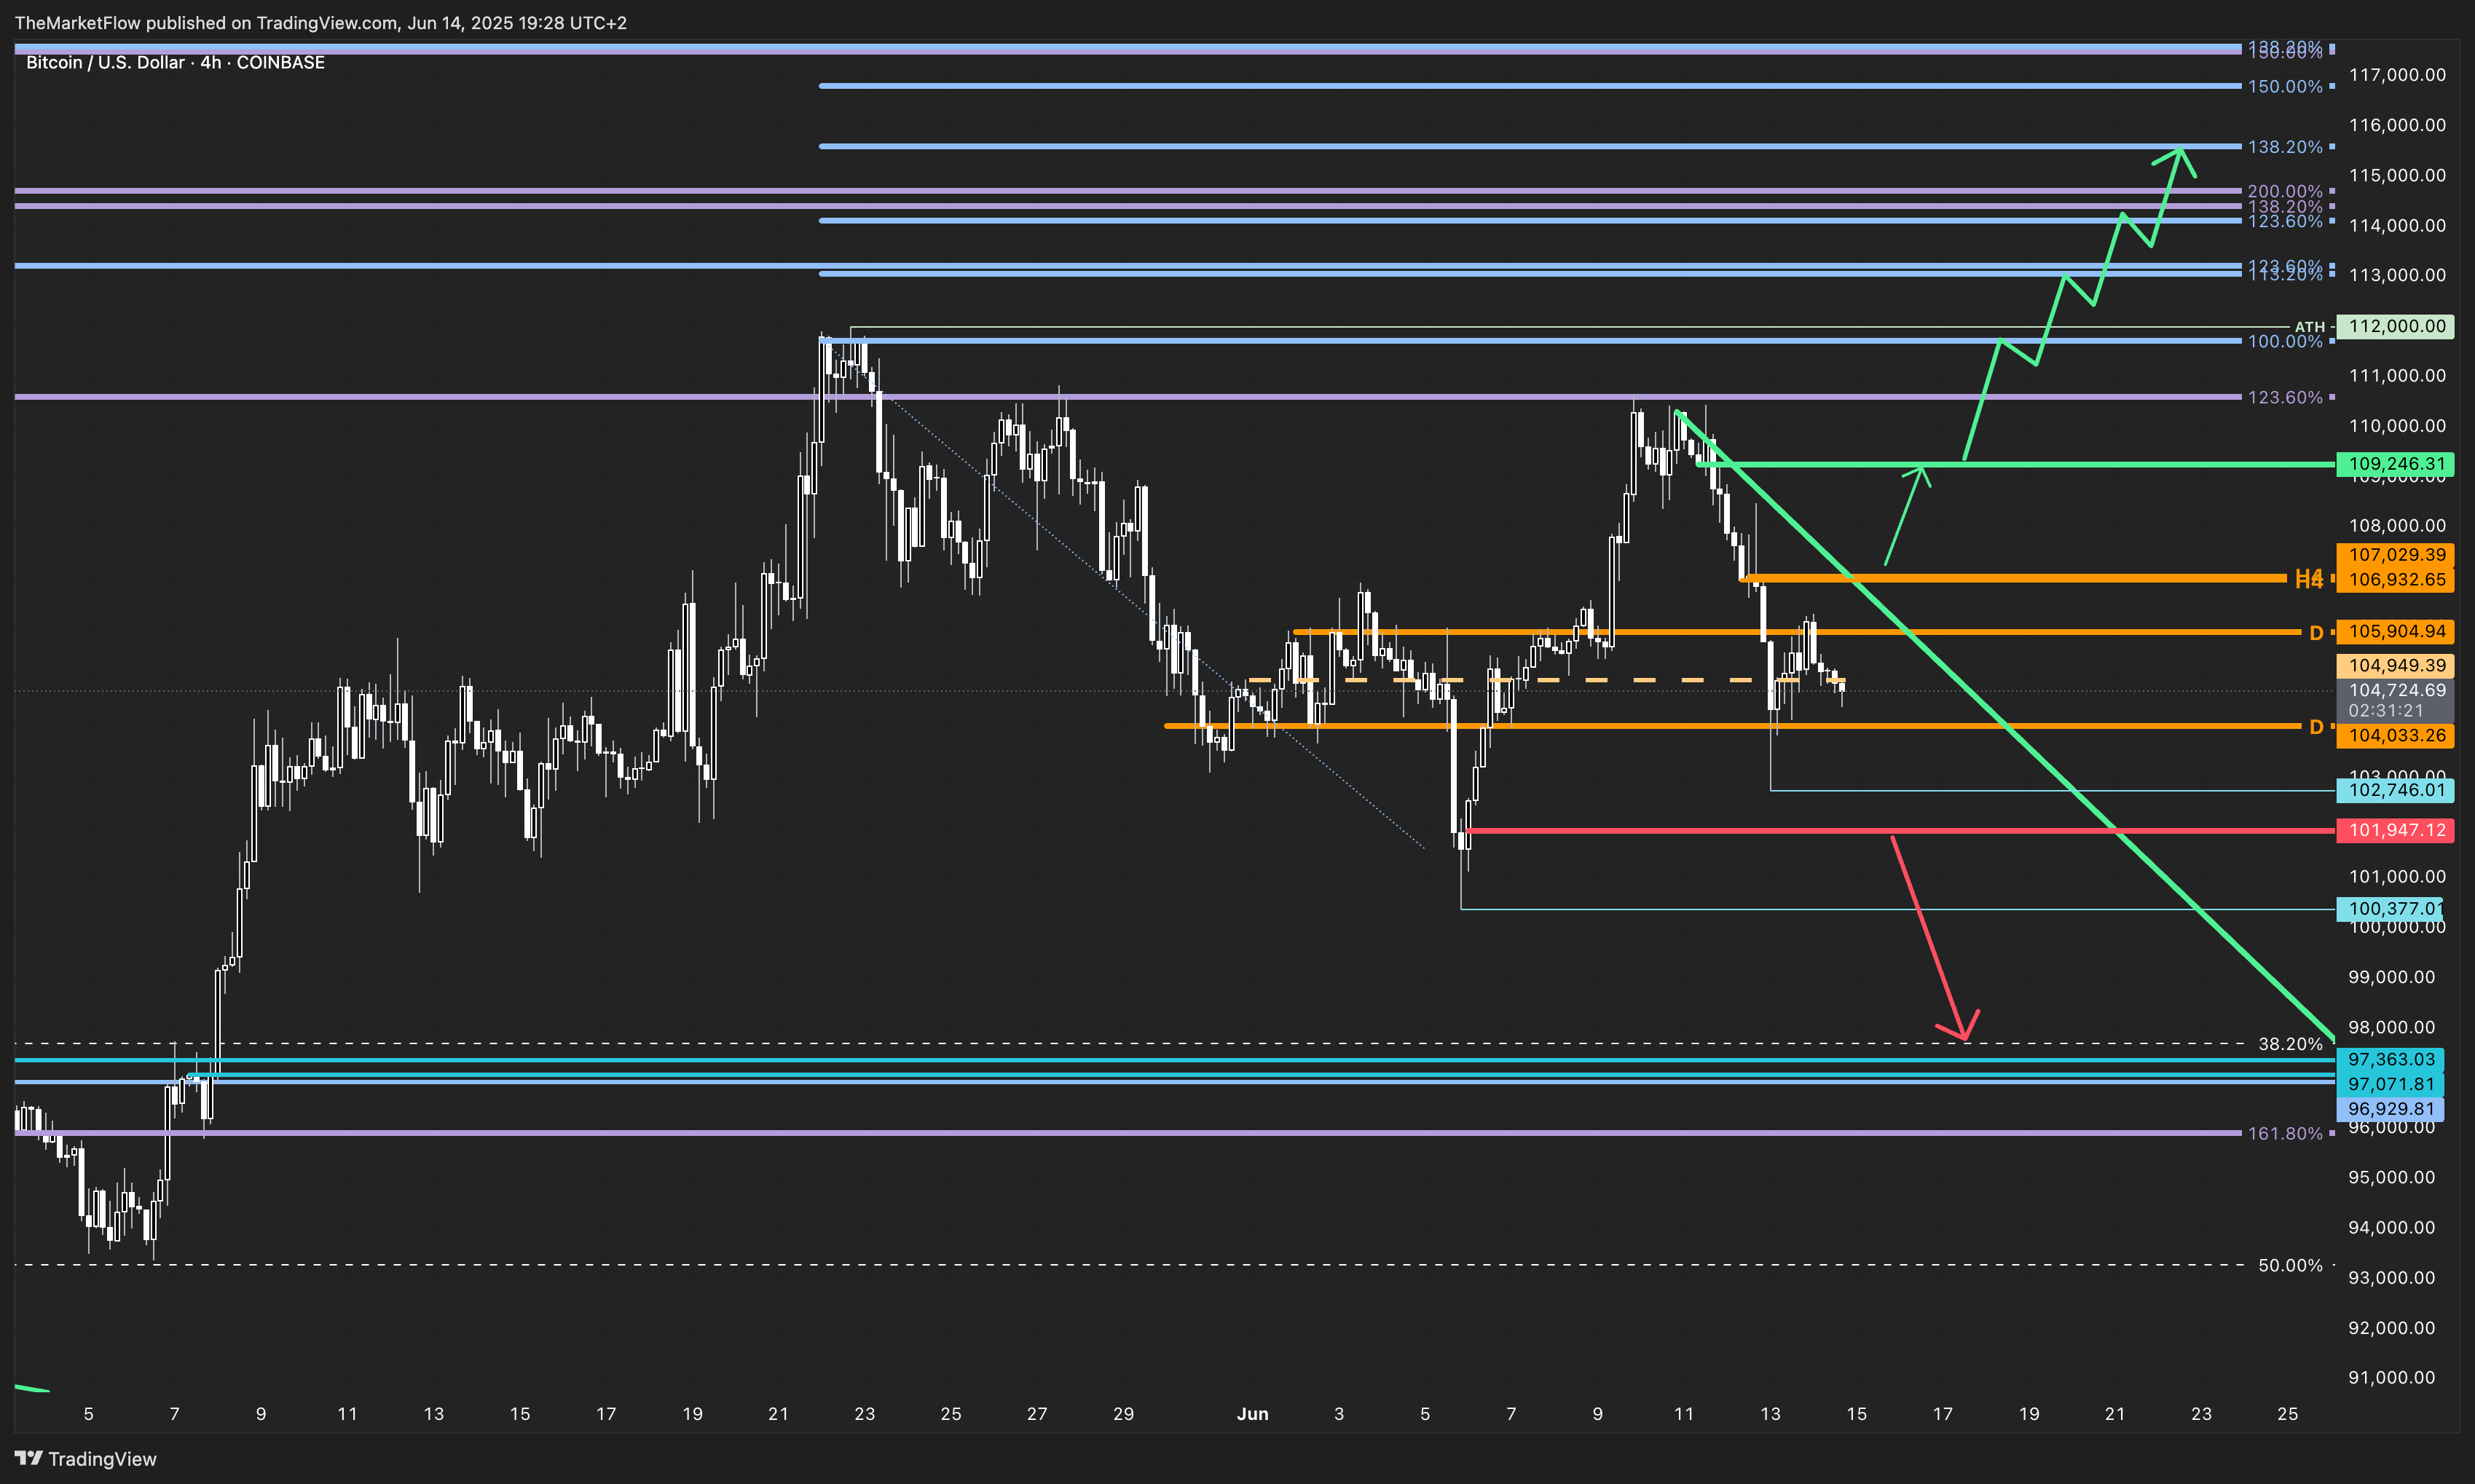Click TheMarketFlow published on TradingView.com header
Image resolution: width=2475 pixels, height=1484 pixels.
point(320,22)
